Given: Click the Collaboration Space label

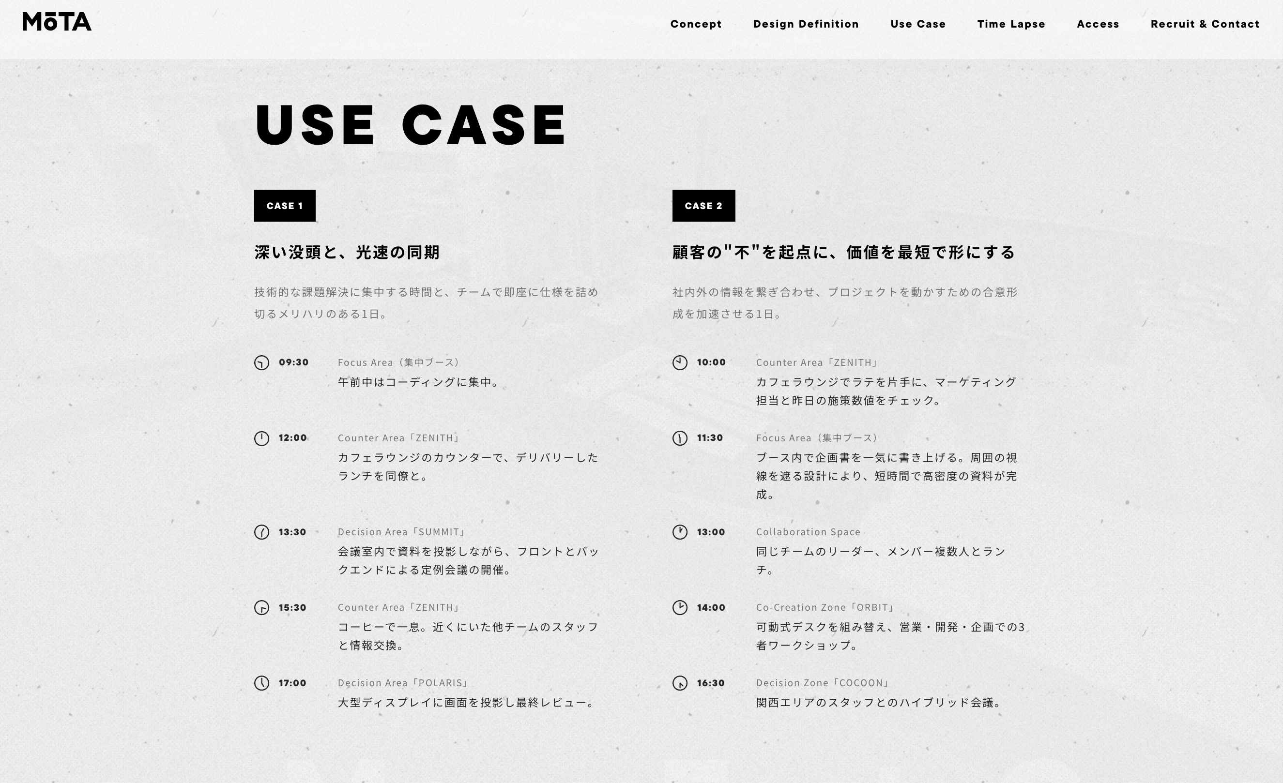Looking at the screenshot, I should tap(808, 532).
